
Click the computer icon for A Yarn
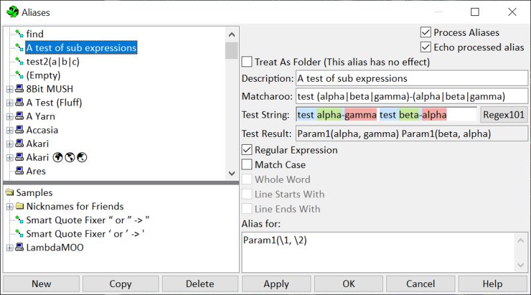pyautogui.click(x=20, y=116)
